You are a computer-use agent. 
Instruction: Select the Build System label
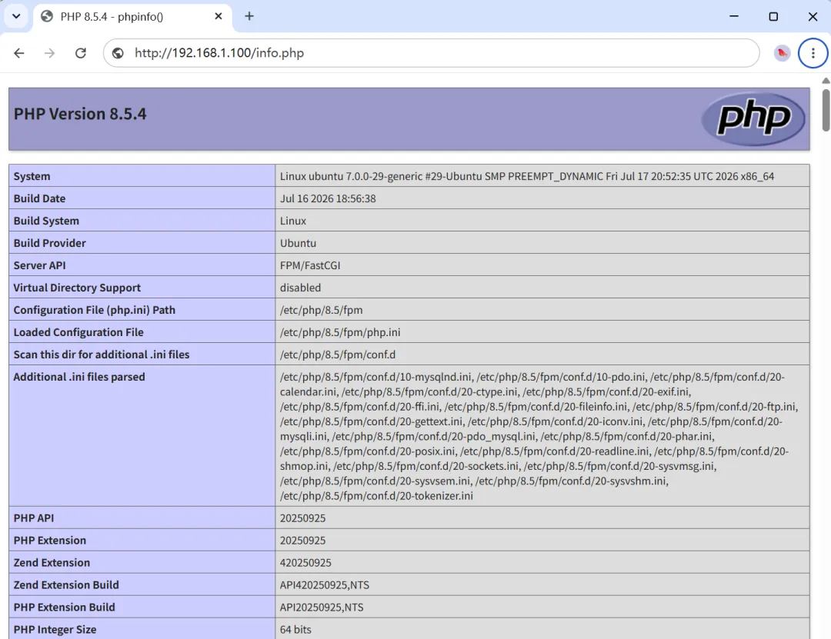coord(46,221)
